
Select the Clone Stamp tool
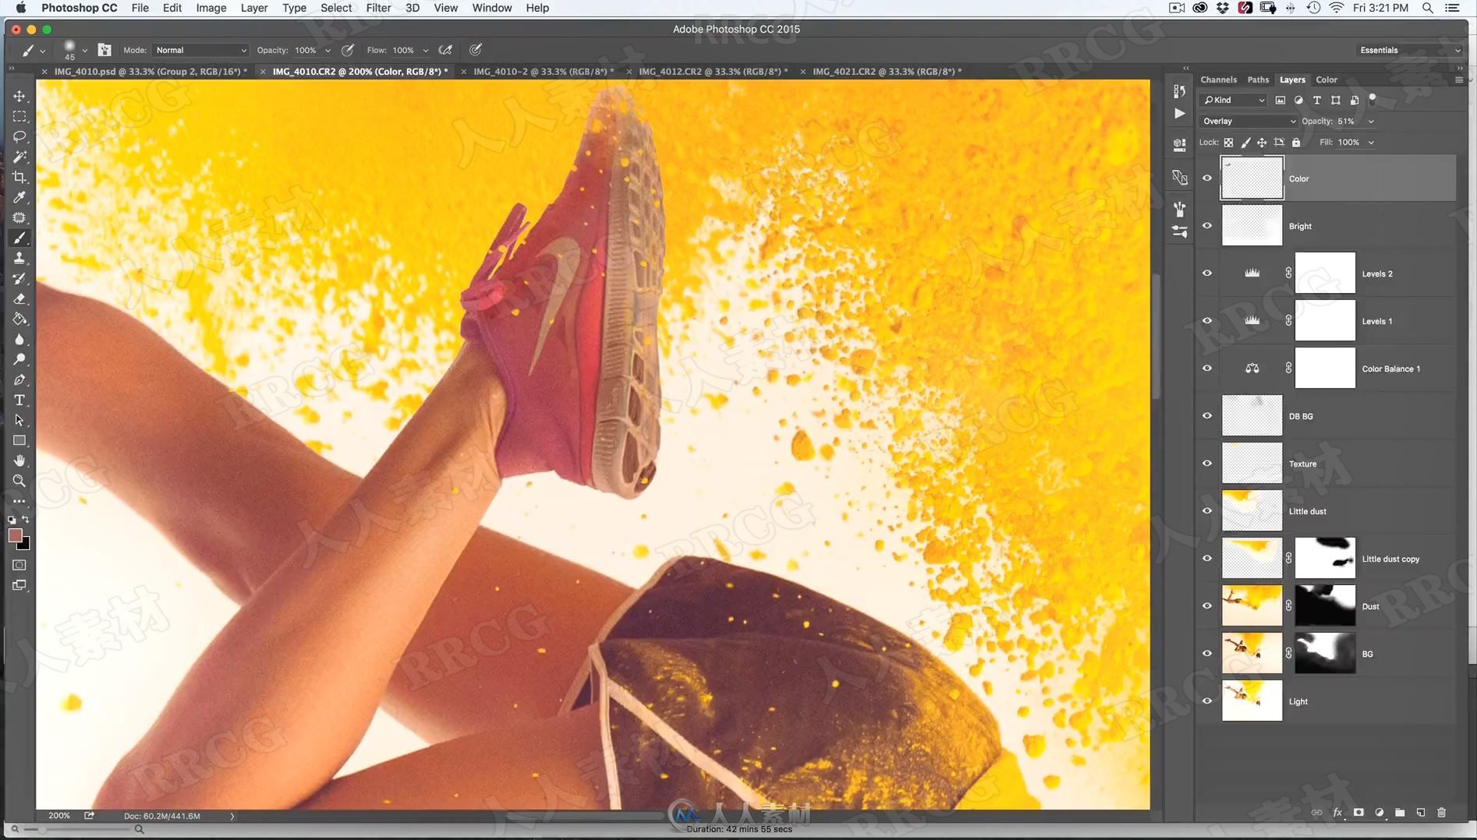[19, 258]
